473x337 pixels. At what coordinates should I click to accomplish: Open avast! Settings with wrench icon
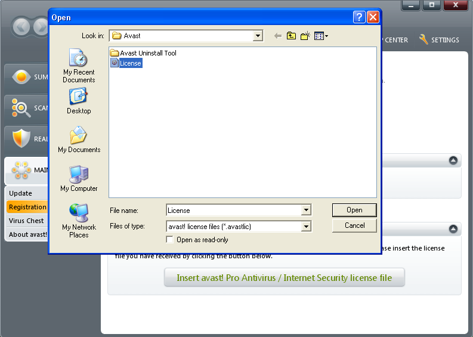point(423,39)
